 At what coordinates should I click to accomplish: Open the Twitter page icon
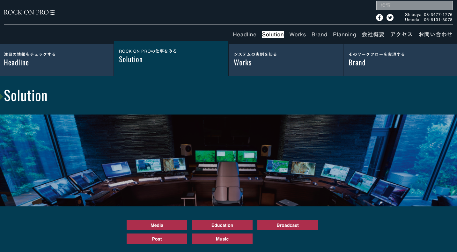[x=390, y=18]
